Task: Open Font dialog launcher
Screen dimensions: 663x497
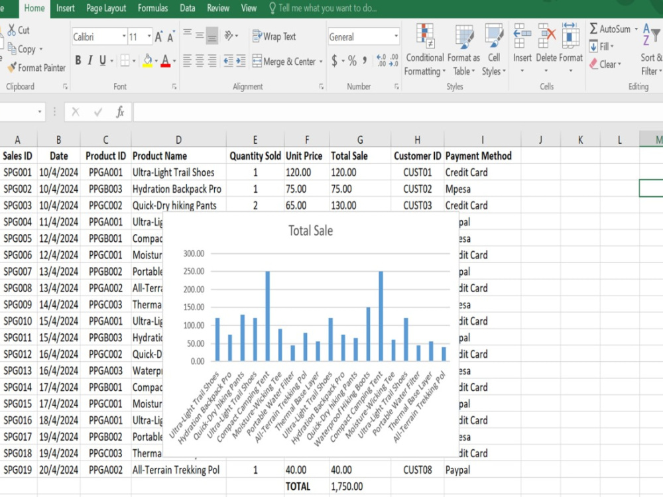Action: coord(174,87)
